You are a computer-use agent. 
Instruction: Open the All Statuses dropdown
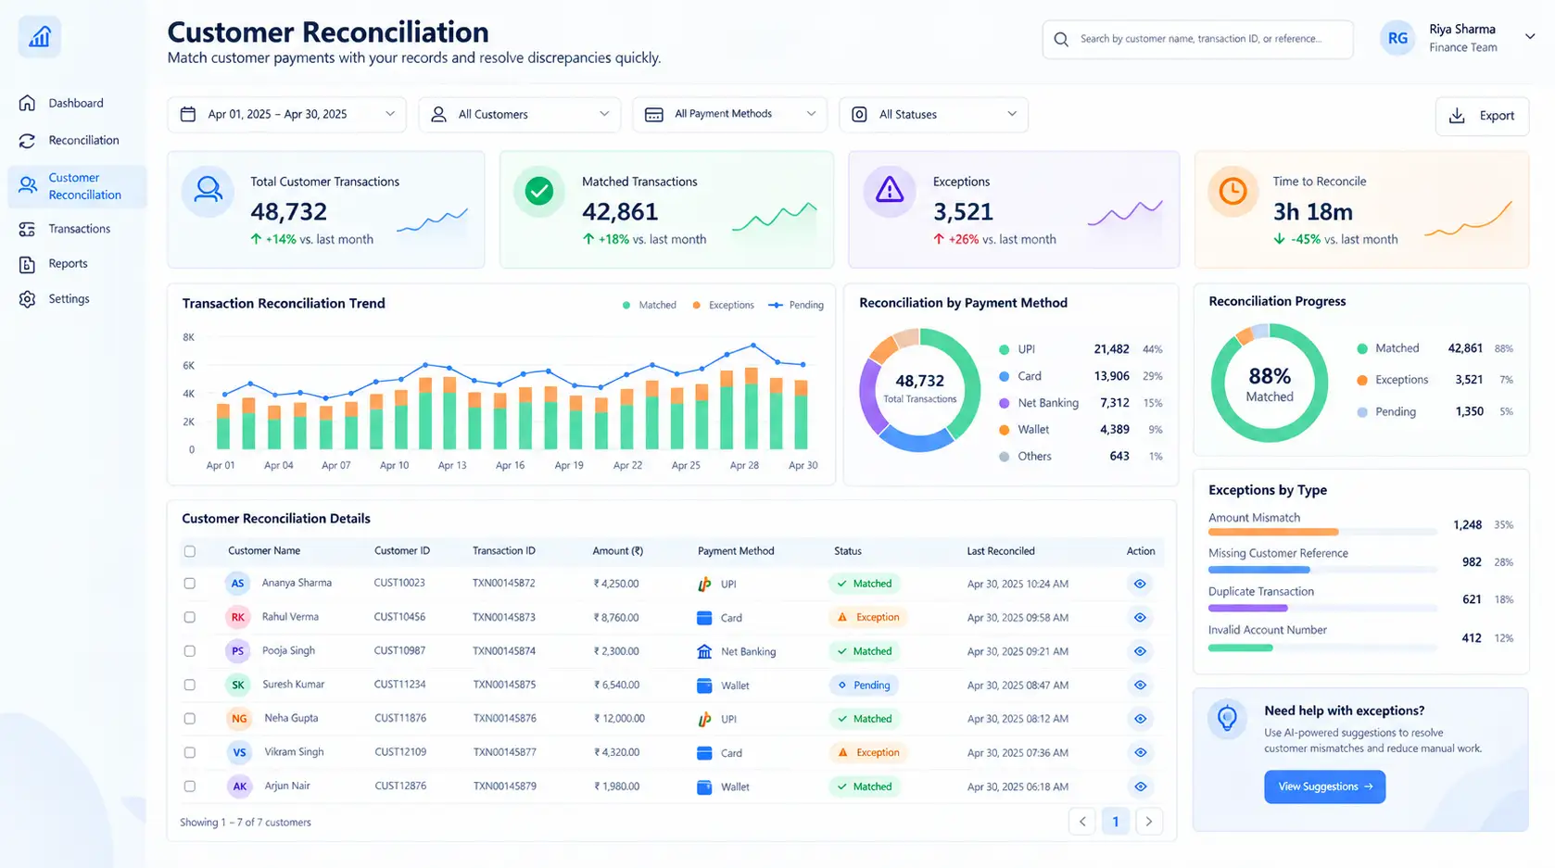coord(933,115)
